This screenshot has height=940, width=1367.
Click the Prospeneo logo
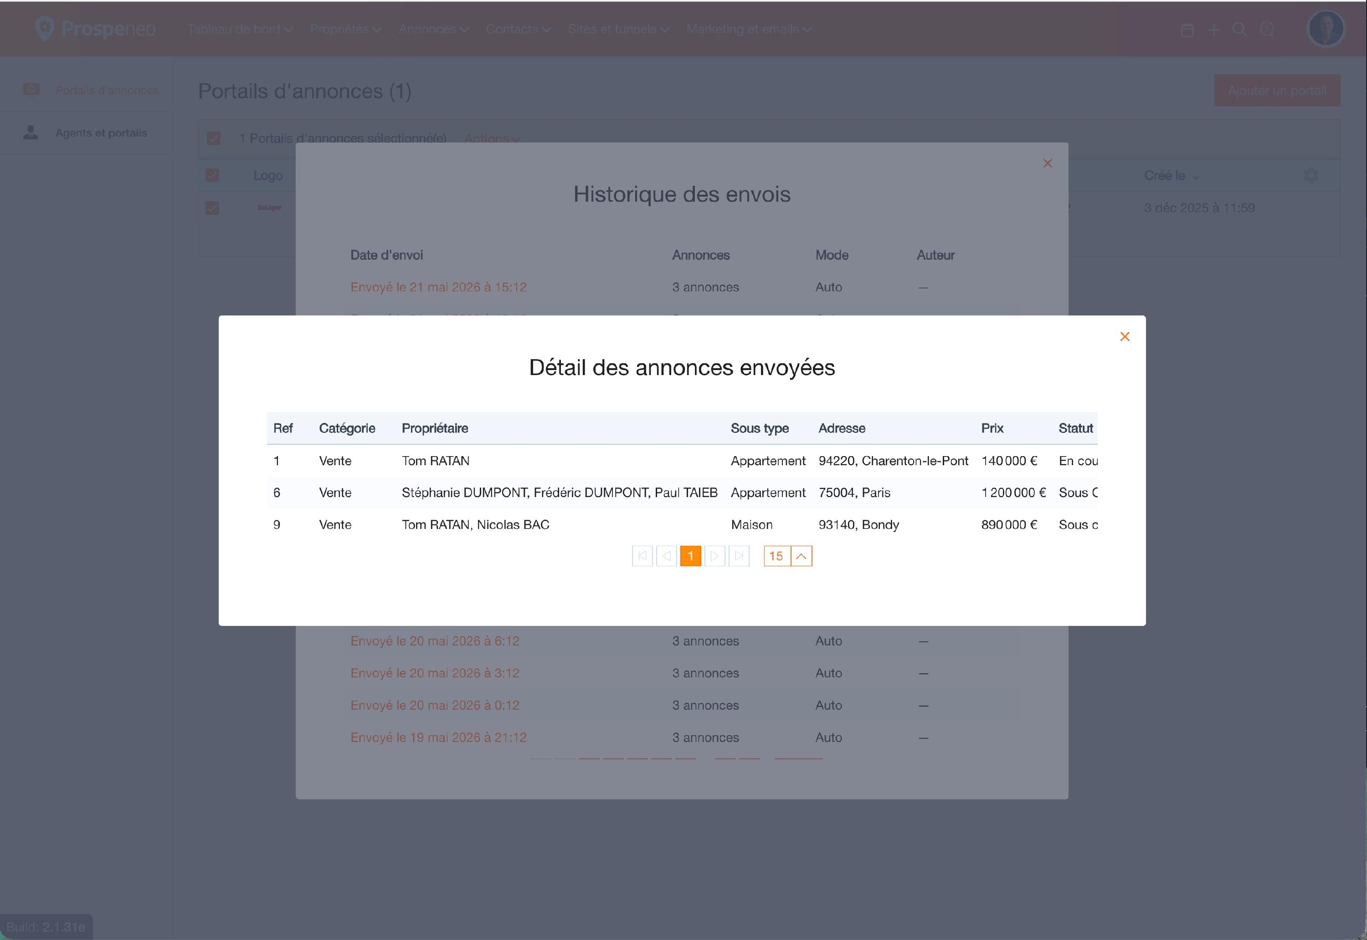click(95, 28)
